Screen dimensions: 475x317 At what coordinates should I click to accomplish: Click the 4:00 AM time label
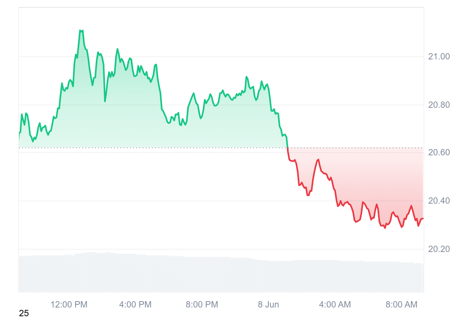[x=335, y=305]
